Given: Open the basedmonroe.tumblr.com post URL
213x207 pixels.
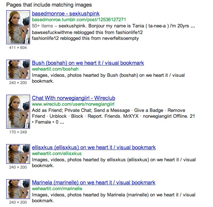Looking at the screenshot, I should [79, 20].
